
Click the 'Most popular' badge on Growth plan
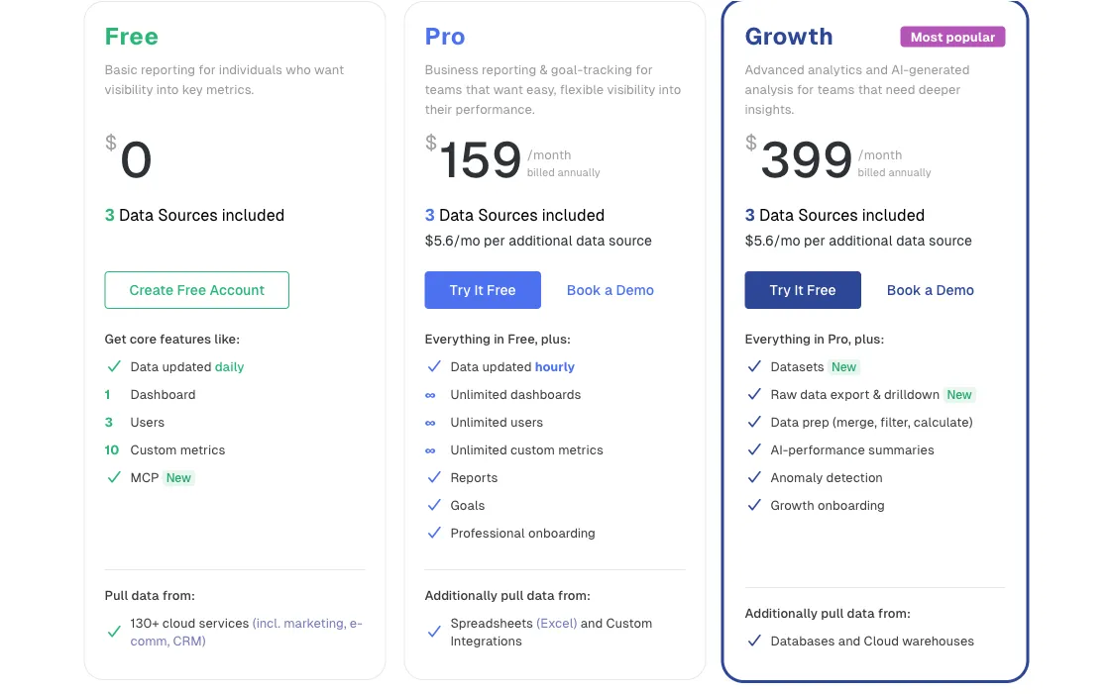tap(952, 37)
